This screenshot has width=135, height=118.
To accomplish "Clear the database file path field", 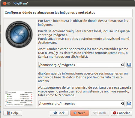I will pos(122,103).
